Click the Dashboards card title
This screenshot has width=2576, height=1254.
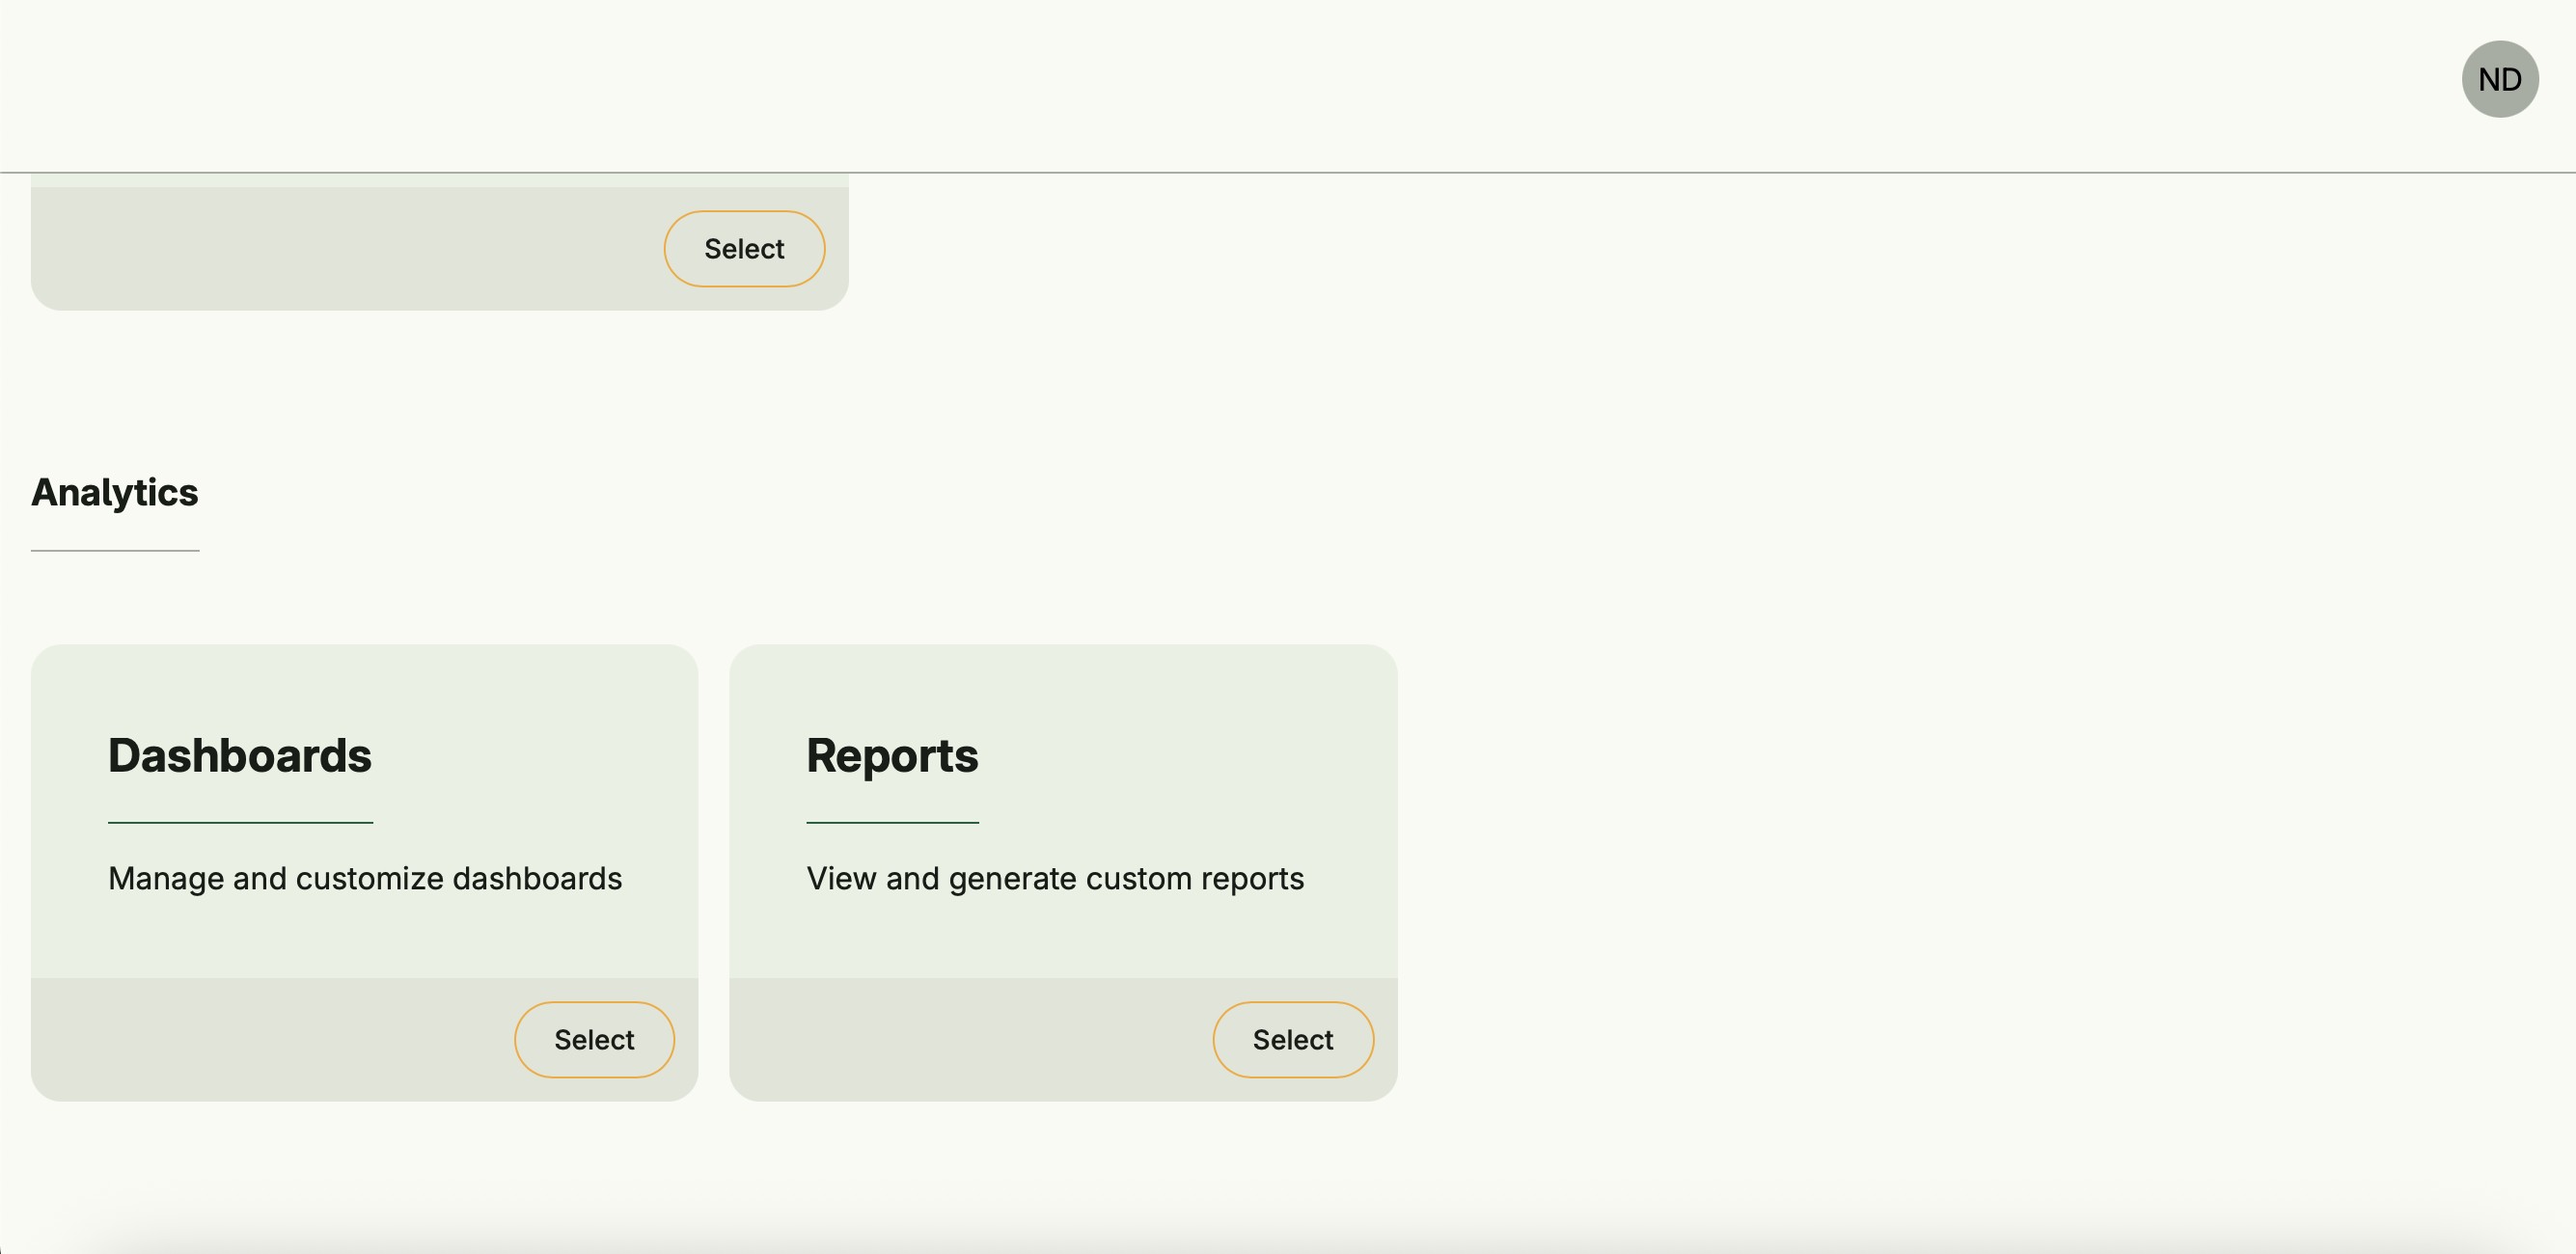[x=240, y=755]
